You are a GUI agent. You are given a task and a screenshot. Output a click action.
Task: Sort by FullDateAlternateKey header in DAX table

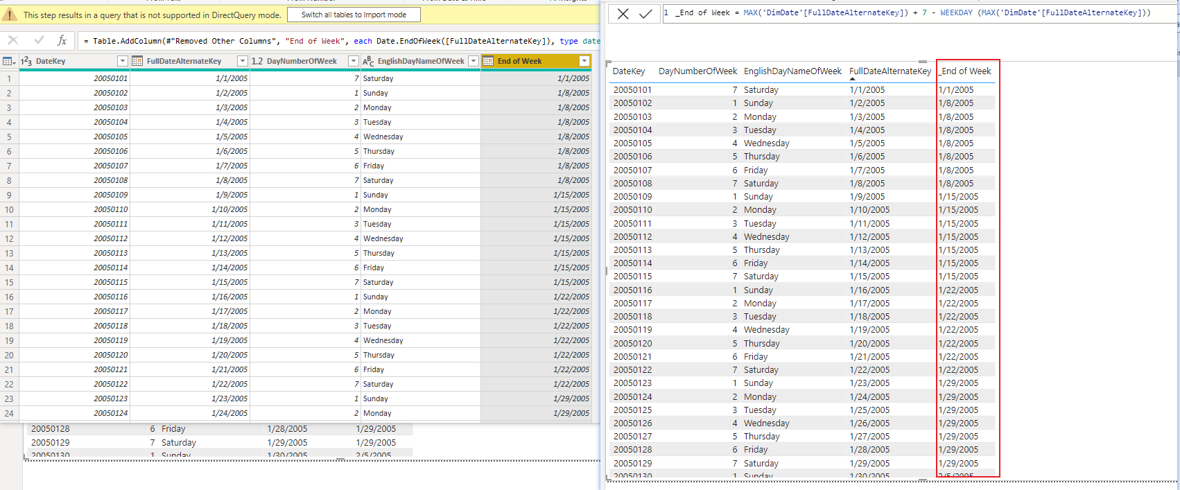(890, 71)
